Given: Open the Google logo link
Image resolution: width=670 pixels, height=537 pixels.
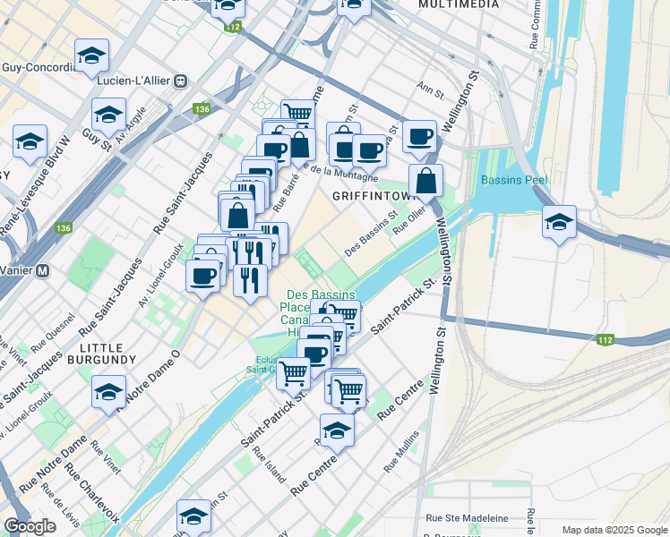Looking at the screenshot, I should point(30,526).
